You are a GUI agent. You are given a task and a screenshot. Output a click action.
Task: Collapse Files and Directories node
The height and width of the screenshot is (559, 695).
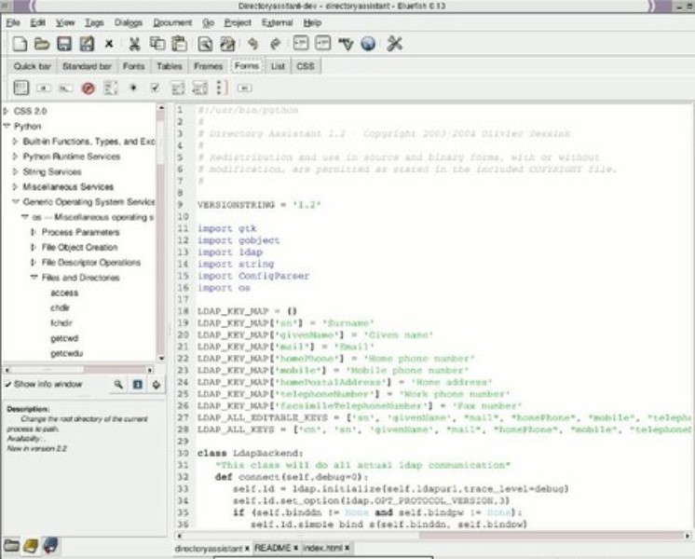(34, 278)
